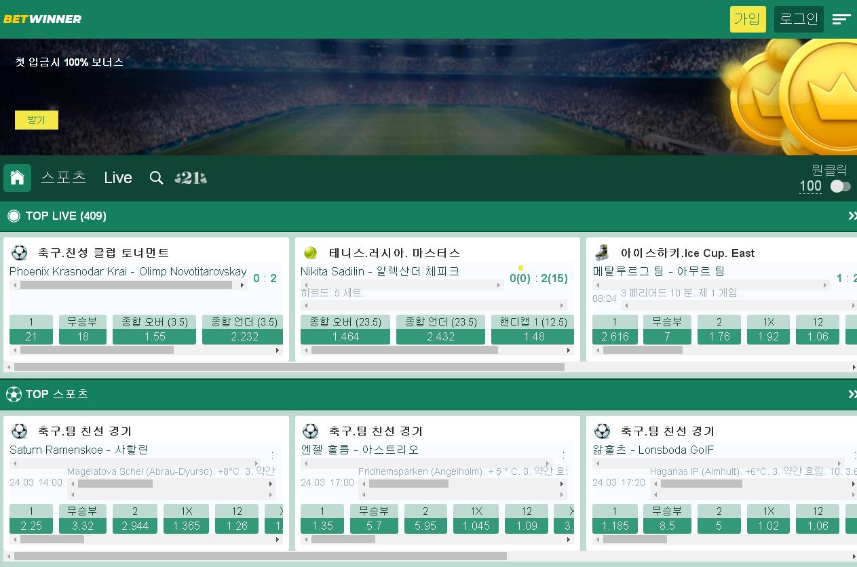Screen dimensions: 857x567
Task: Click right arrow of TOP LIVE scrollbar
Action: point(854,367)
